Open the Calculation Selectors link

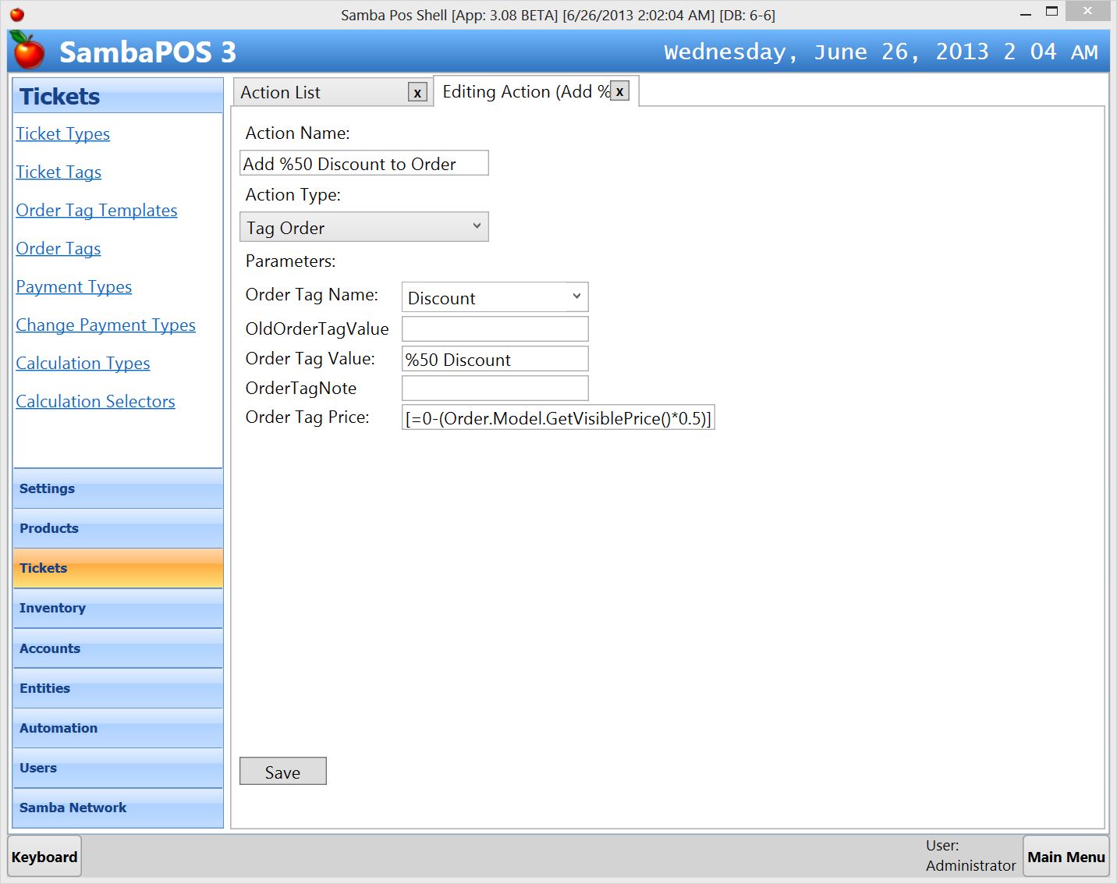96,402
